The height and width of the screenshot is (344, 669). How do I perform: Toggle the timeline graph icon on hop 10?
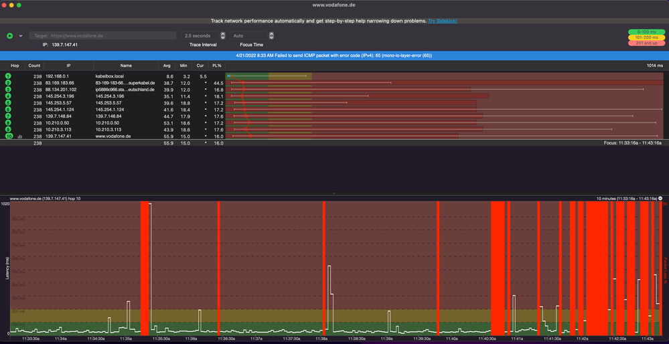(19, 137)
